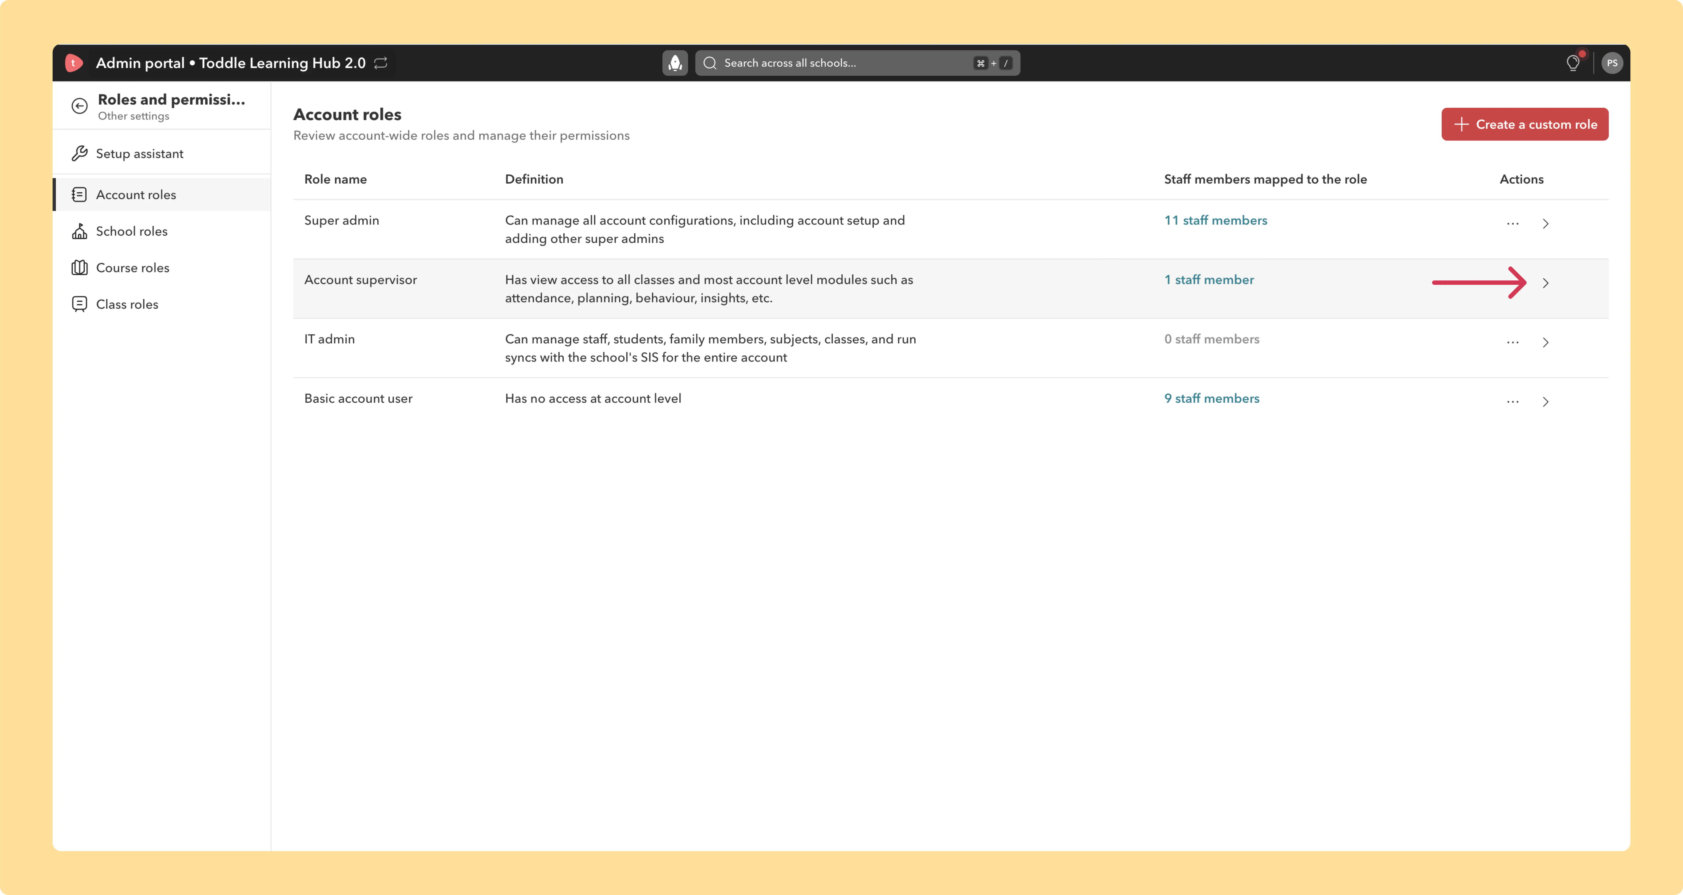Click the keyboard shortcut hint in search

click(x=993, y=63)
